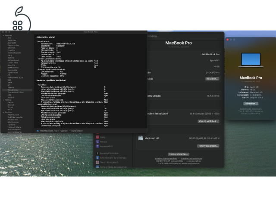Viewport: 276px width, 207px height.
Task: Click the Aktumulátor adatai heading
Action: 46,37
